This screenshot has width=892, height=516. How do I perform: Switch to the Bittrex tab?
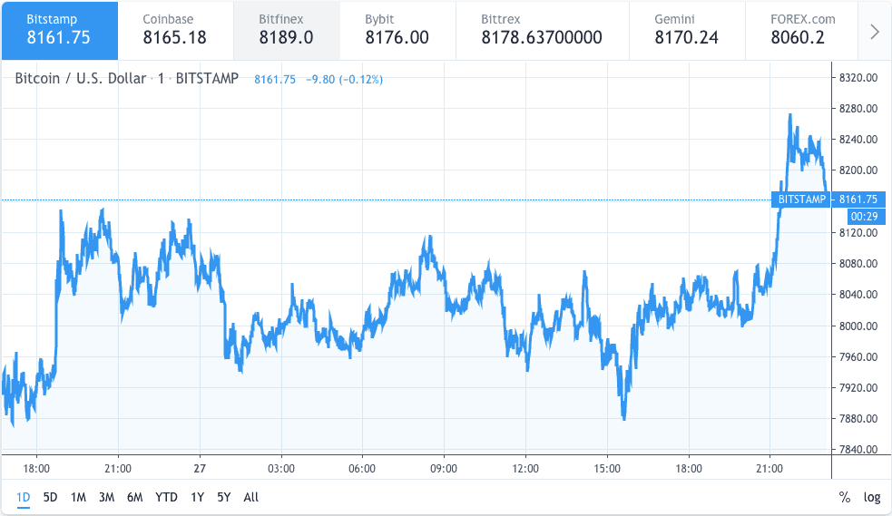tap(541, 30)
